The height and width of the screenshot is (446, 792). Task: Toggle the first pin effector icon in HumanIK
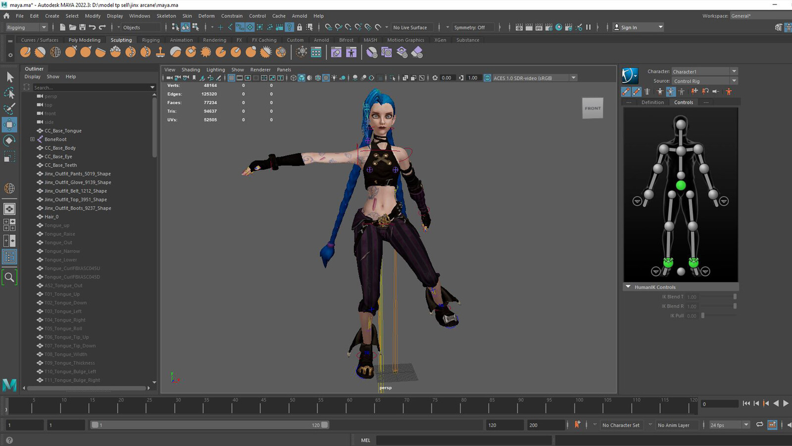click(694, 91)
